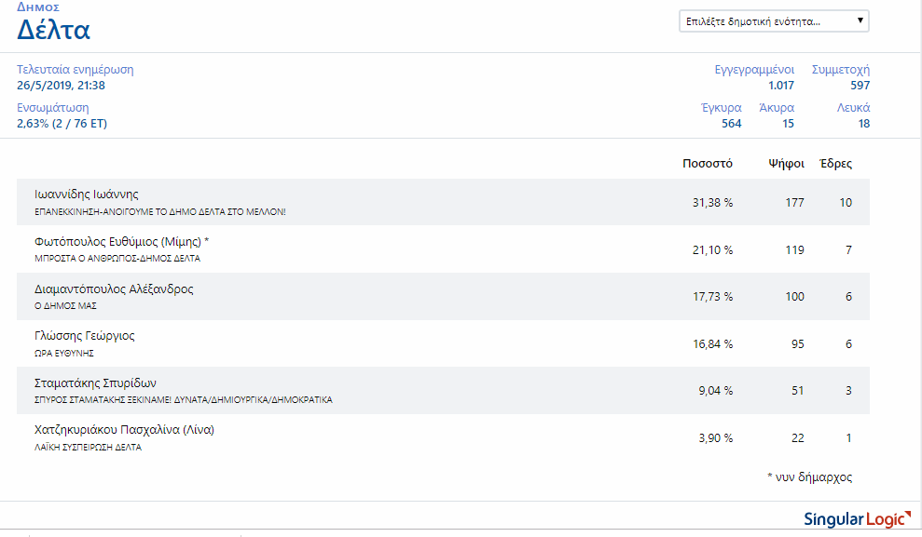Image resolution: width=922 pixels, height=537 pixels.
Task: Select candidate Διαμαντόπουλος Αλέξανδρος
Action: tap(114, 289)
